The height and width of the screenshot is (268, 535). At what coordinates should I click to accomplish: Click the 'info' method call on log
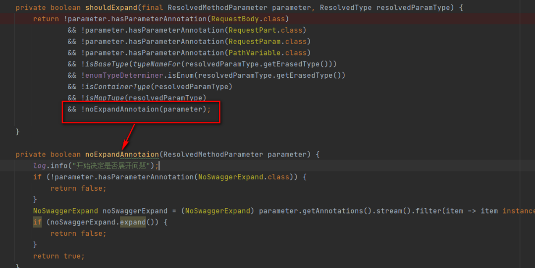pos(59,165)
